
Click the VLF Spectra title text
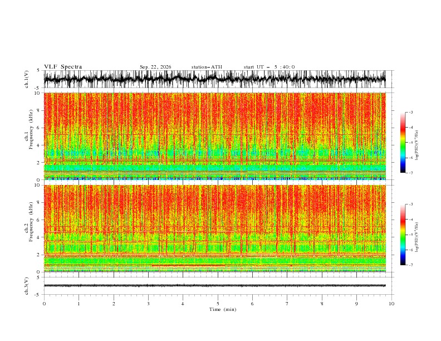coord(63,67)
